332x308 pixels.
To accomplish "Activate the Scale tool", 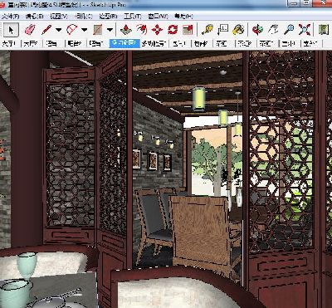I will tap(188, 30).
